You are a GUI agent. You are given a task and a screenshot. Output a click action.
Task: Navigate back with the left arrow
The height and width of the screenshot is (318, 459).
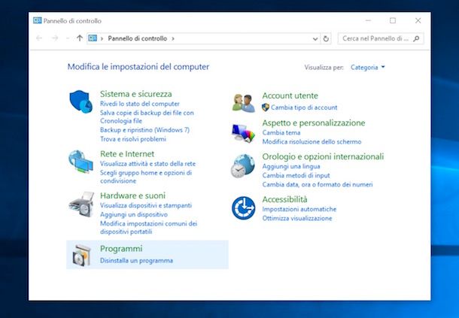(39, 38)
